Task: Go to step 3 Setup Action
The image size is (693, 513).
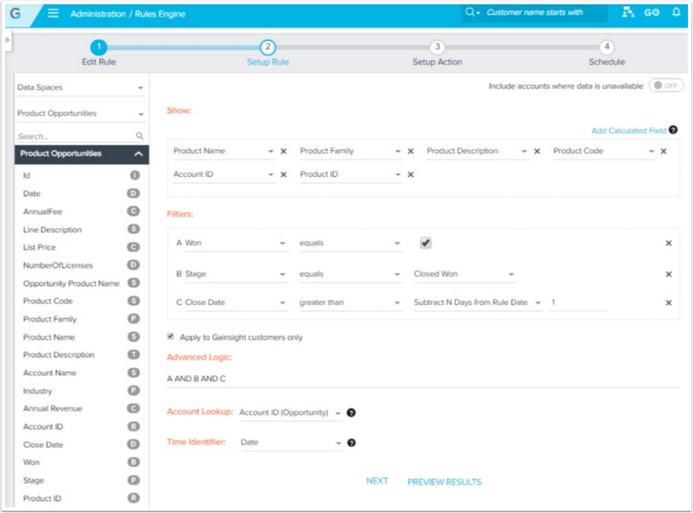Action: coord(437,46)
